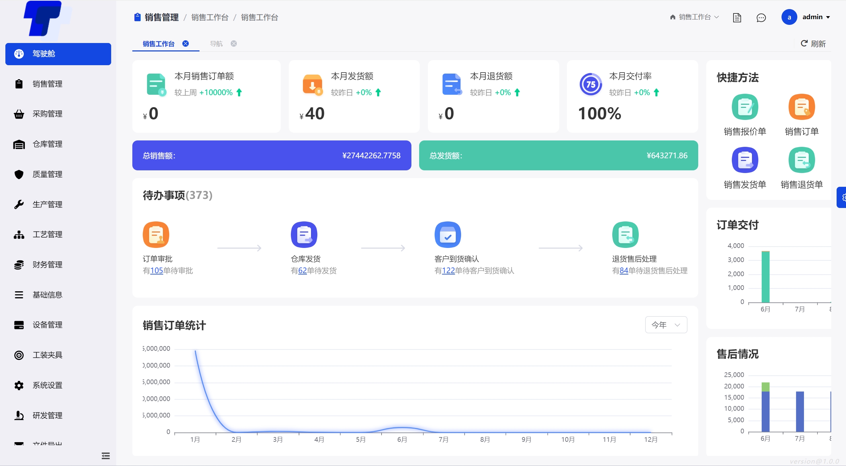Click the 财务管理 coins icon

click(x=19, y=265)
